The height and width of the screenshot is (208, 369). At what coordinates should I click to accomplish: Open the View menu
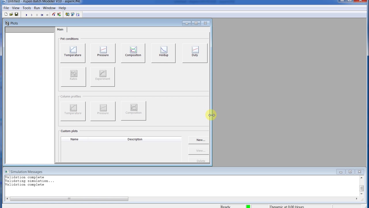tap(16, 8)
